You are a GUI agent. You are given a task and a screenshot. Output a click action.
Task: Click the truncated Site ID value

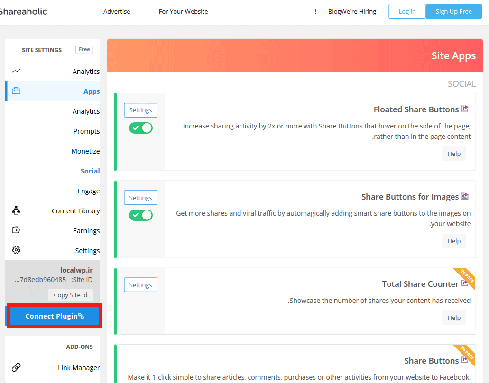(x=40, y=280)
